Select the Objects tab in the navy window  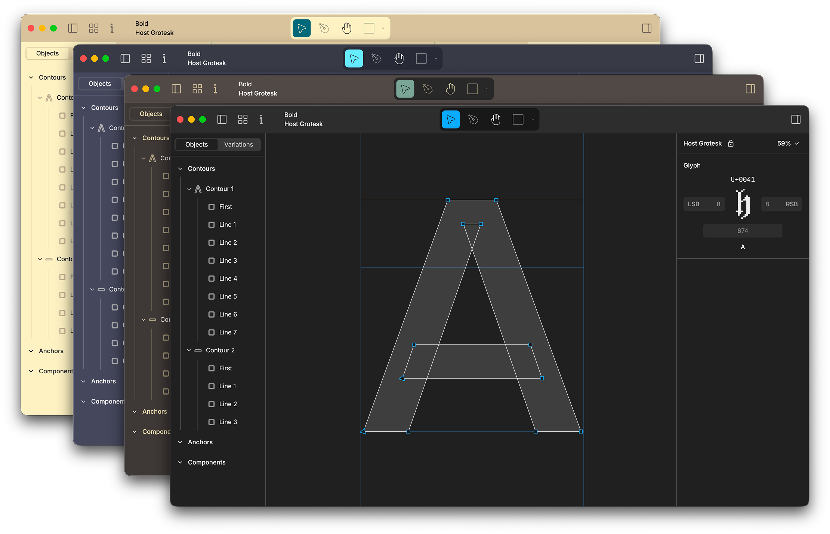pyautogui.click(x=100, y=84)
